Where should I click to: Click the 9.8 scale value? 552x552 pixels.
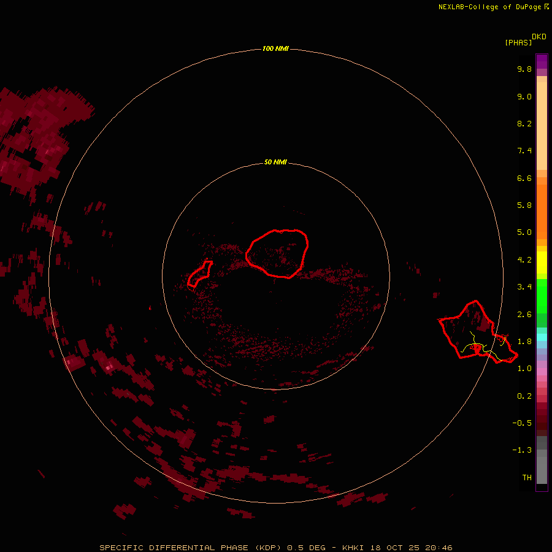coord(524,69)
